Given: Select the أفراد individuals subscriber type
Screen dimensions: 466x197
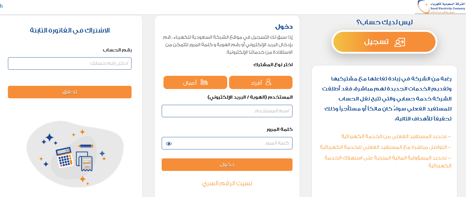Looking at the screenshot, I should pyautogui.click(x=261, y=82).
